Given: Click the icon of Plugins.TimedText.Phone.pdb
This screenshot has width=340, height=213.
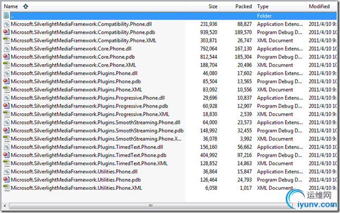Looking at the screenshot, I should click(6, 155).
